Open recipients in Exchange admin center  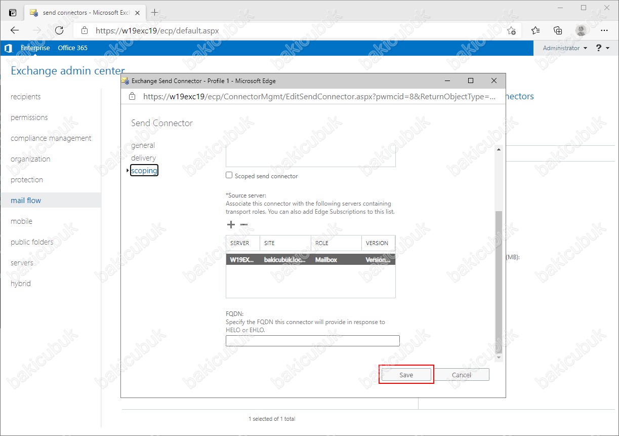26,97
